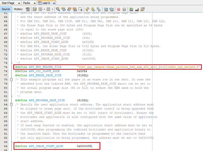Screen dimensions: 203x151
Task: Click the test_app_images header path string
Action: click(138, 67)
